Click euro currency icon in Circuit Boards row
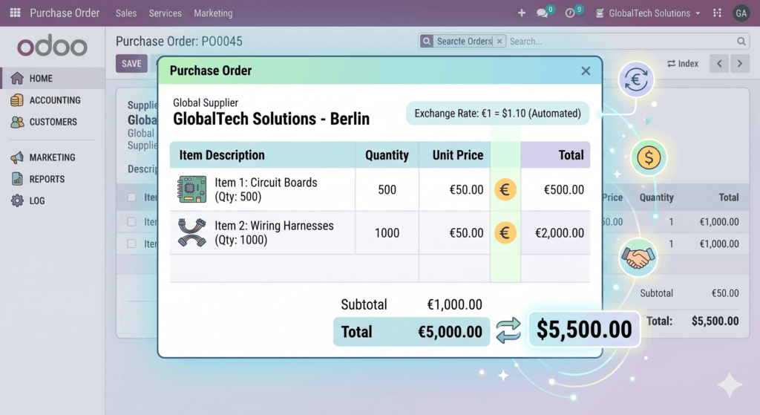The image size is (760, 415). click(505, 189)
